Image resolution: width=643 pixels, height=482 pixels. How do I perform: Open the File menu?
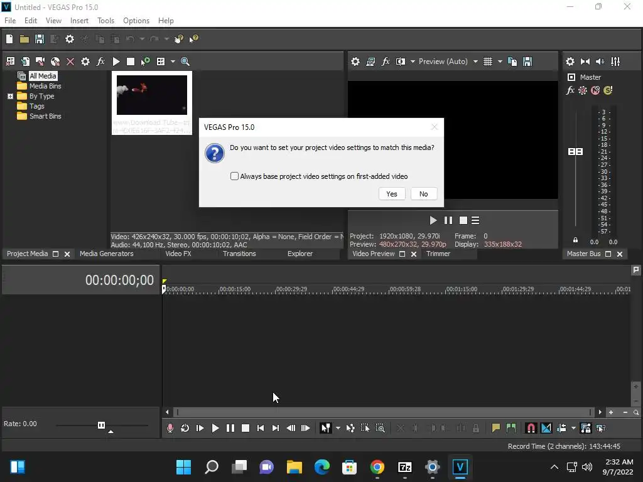(10, 21)
